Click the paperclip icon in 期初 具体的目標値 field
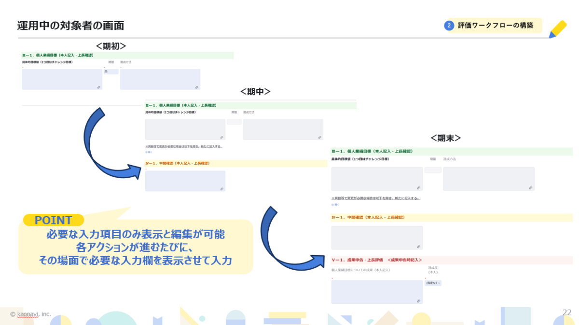 [x=98, y=87]
